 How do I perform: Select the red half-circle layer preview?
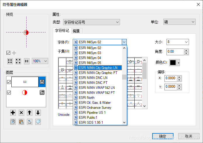(25, 93)
